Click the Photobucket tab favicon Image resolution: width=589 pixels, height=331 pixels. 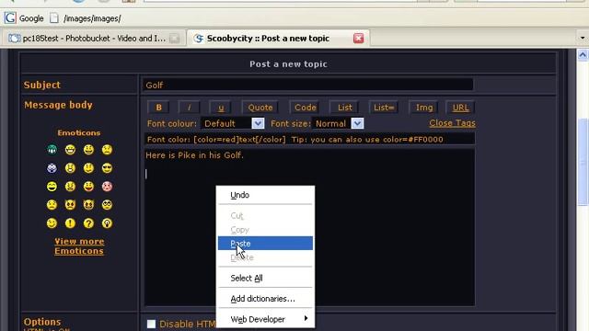point(15,39)
